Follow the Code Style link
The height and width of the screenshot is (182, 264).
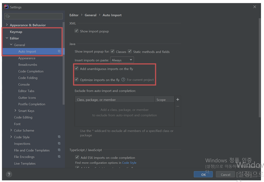pyautogui.click(x=129, y=163)
